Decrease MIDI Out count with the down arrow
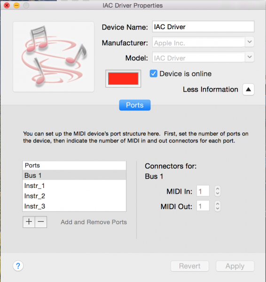This screenshot has height=282, width=266. (x=218, y=209)
